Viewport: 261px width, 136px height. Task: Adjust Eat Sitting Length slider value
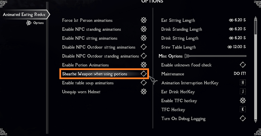(237, 20)
